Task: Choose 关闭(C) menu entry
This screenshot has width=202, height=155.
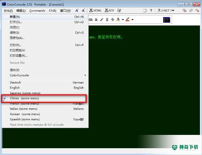Action: click(45, 27)
